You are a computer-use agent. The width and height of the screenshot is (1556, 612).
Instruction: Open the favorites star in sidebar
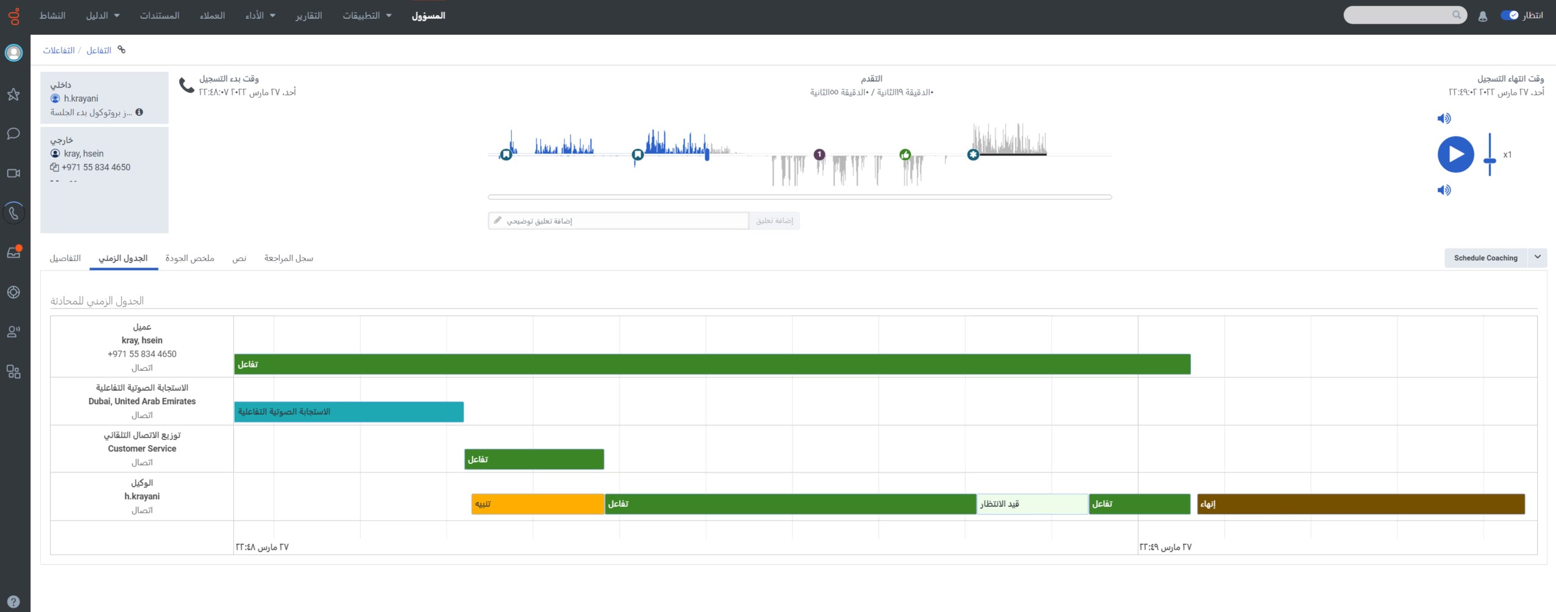tap(13, 94)
